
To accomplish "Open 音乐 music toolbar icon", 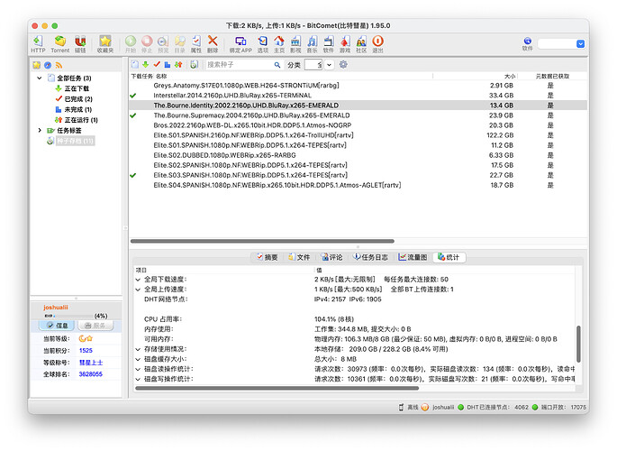I will click(x=312, y=43).
